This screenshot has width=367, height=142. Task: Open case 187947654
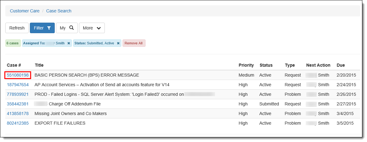(x=18, y=85)
